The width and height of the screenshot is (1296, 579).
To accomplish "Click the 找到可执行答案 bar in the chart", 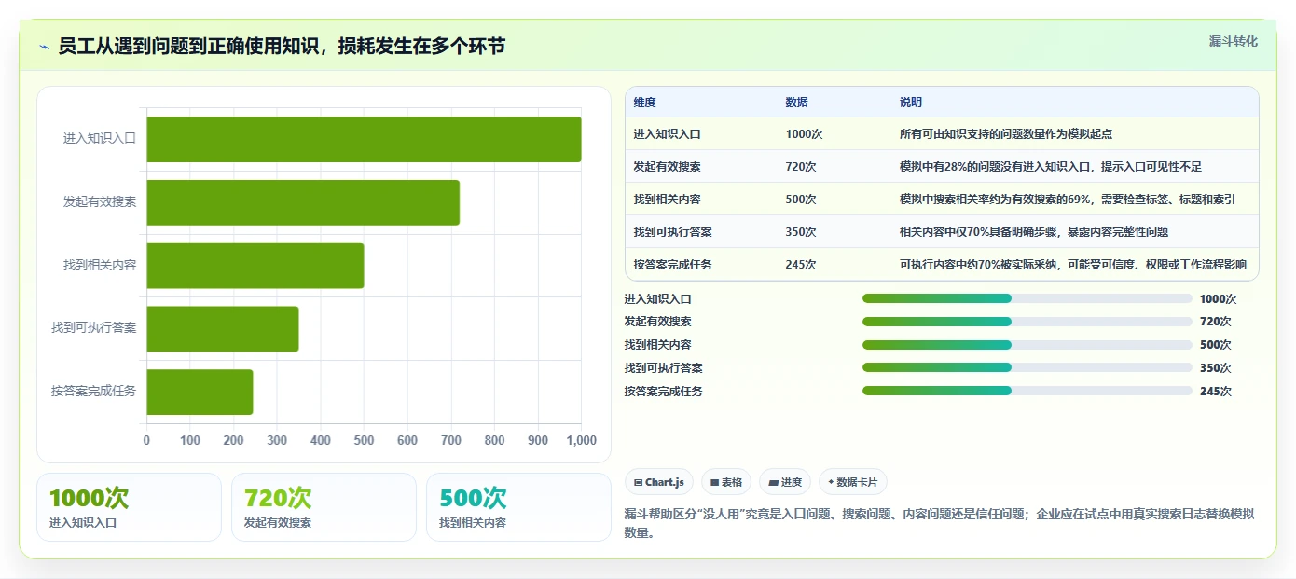I will point(223,329).
